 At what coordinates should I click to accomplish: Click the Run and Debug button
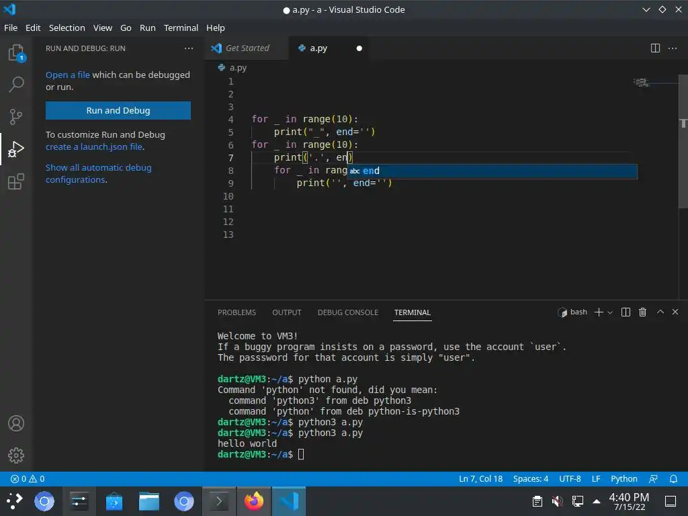[x=118, y=111]
